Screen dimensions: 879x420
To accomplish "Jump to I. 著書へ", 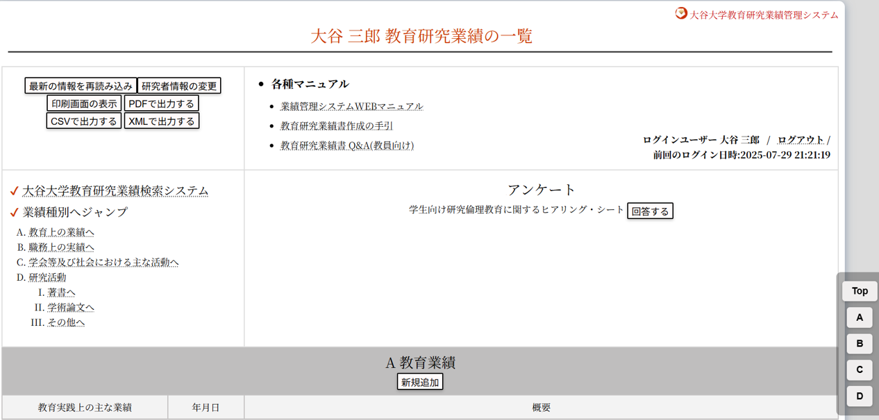I will [x=61, y=292].
